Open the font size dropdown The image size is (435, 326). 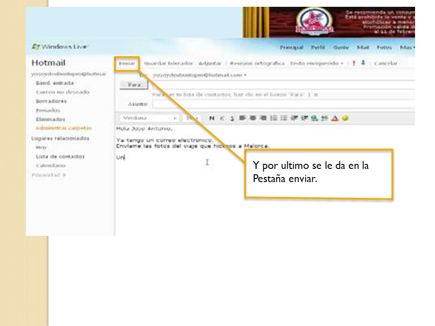pos(192,118)
